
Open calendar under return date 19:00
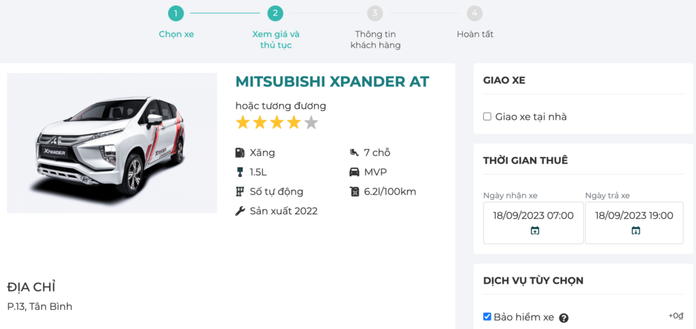point(636,231)
